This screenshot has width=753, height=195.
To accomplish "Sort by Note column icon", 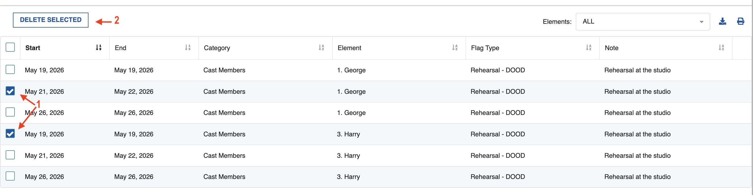I will [x=722, y=48].
